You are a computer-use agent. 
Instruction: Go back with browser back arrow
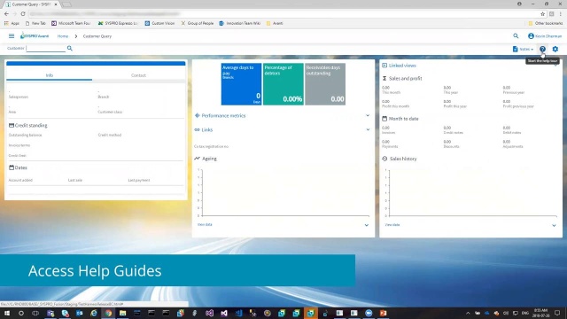[x=6, y=14]
